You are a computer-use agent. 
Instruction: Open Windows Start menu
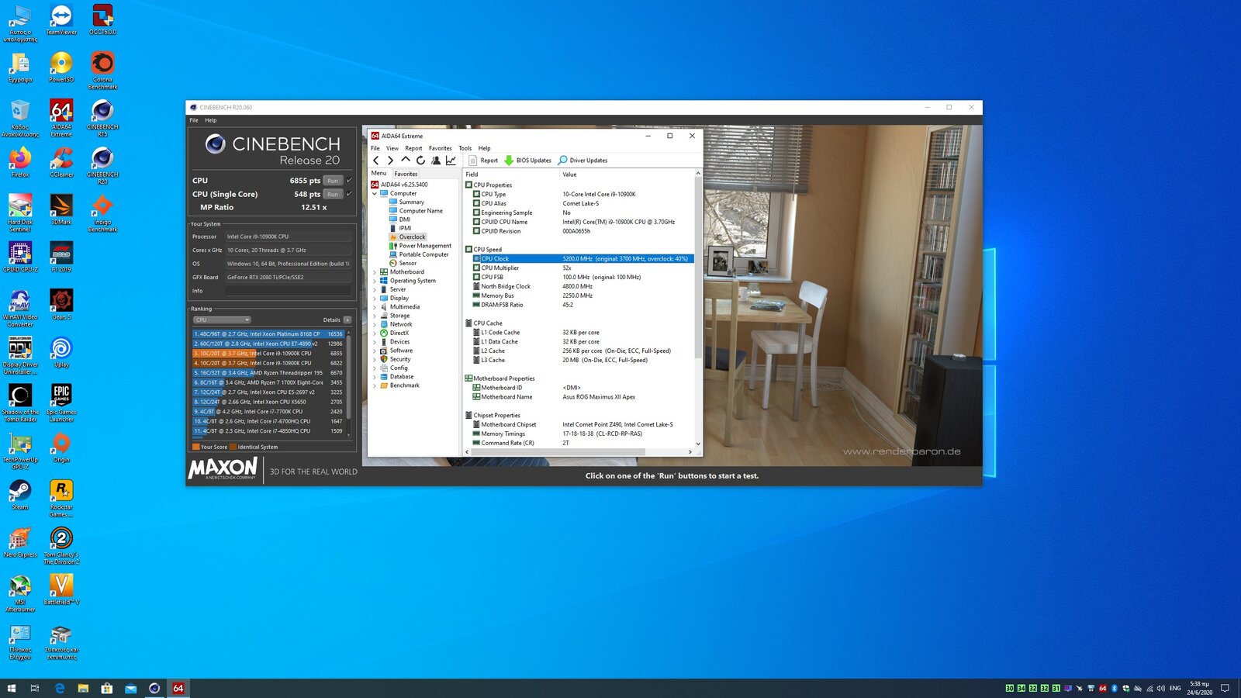(12, 688)
